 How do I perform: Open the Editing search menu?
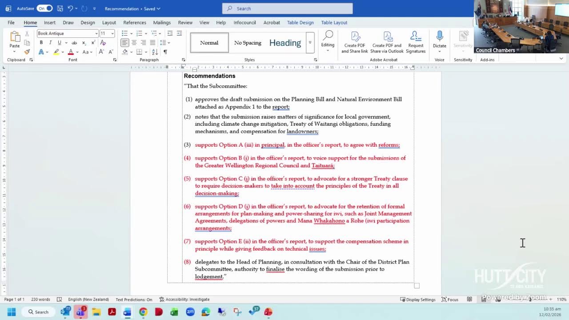click(x=328, y=41)
